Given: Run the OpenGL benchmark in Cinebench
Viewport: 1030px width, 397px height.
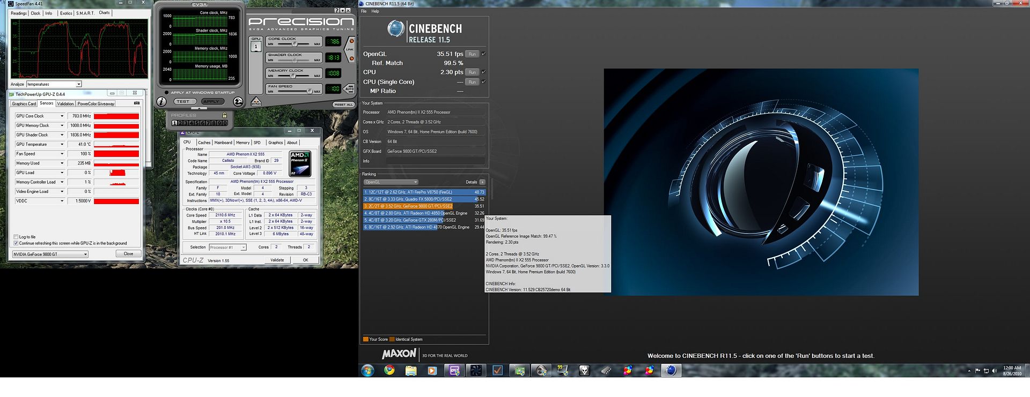Looking at the screenshot, I should [x=472, y=54].
